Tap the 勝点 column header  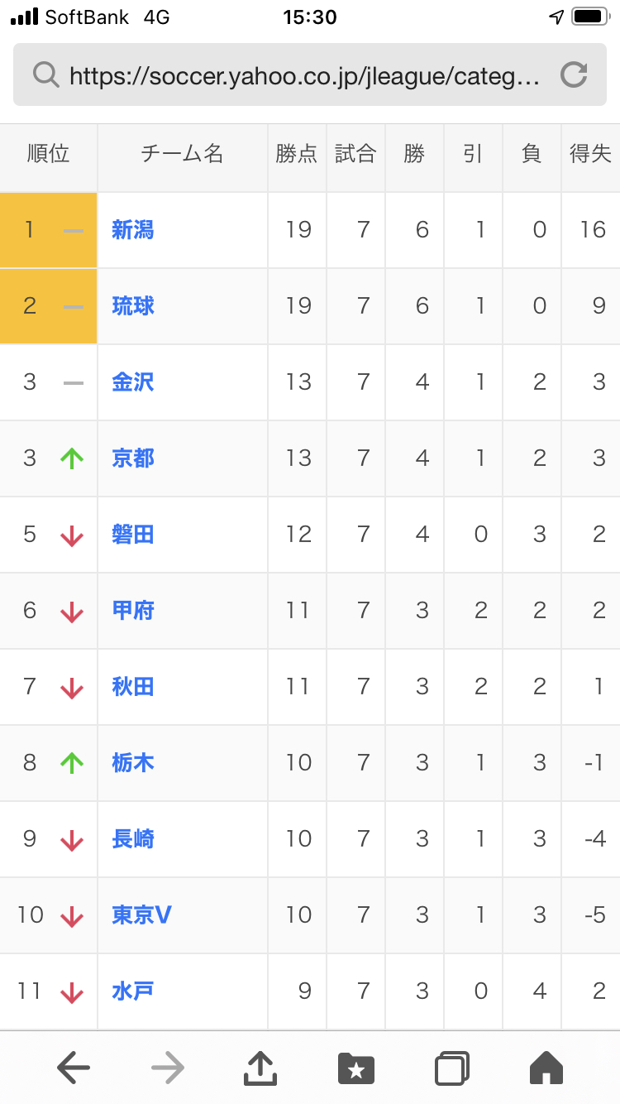pyautogui.click(x=297, y=154)
